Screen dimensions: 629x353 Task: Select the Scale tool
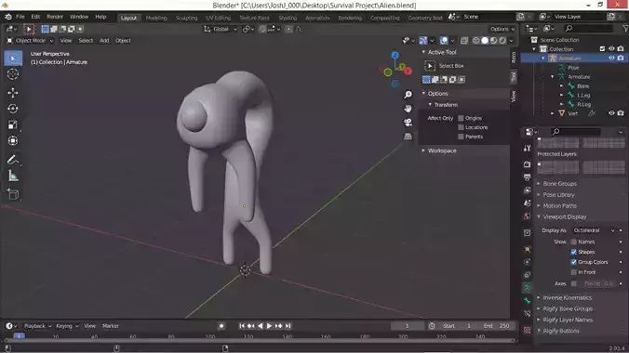click(13, 124)
